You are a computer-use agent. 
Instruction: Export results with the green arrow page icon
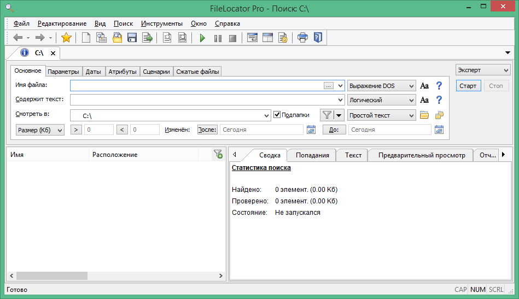pos(147,38)
